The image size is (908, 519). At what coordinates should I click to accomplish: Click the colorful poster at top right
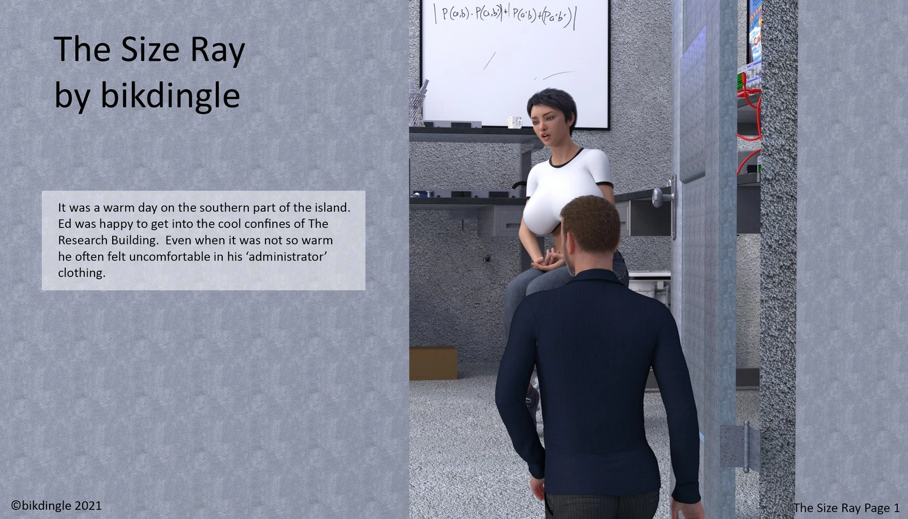[x=754, y=32]
